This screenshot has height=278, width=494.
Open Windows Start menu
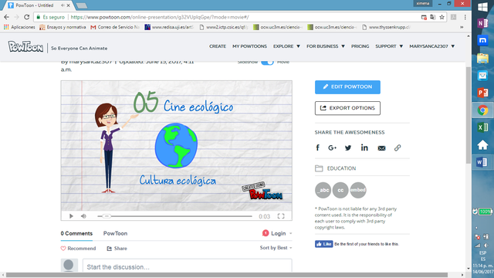tap(482, 7)
